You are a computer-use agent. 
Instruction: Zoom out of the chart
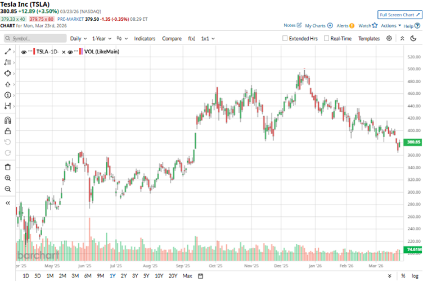point(8,189)
